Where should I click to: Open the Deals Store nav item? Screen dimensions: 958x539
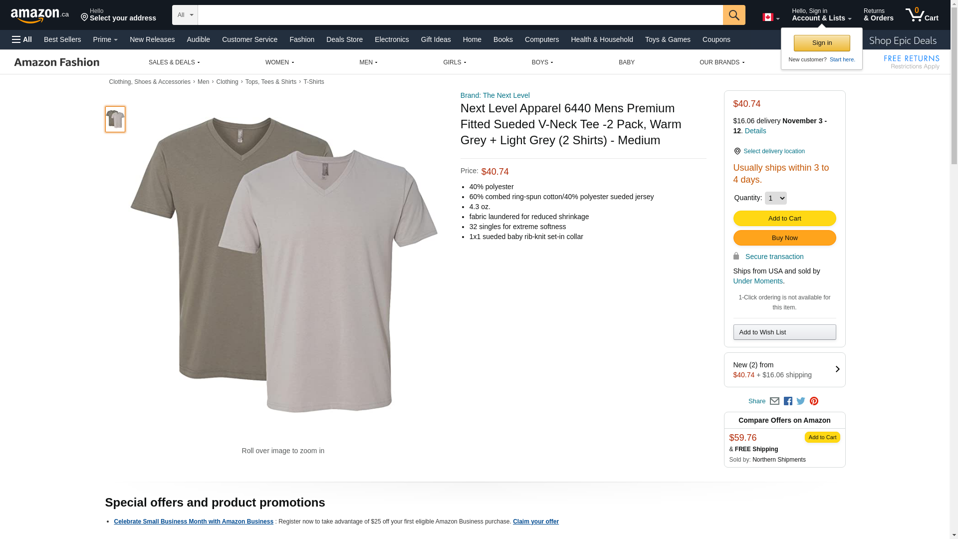pos(344,39)
